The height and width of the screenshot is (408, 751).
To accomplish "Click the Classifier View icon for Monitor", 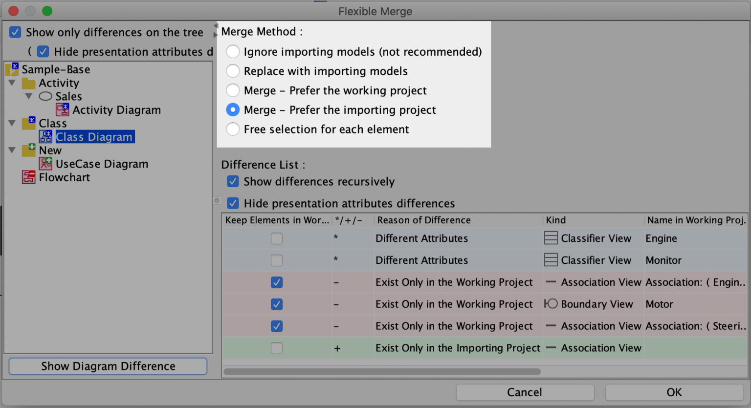I will pyautogui.click(x=551, y=260).
